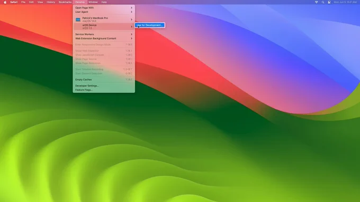The image size is (360, 202).
Task: Open Spotlight search in menu bar
Action: [323, 2]
